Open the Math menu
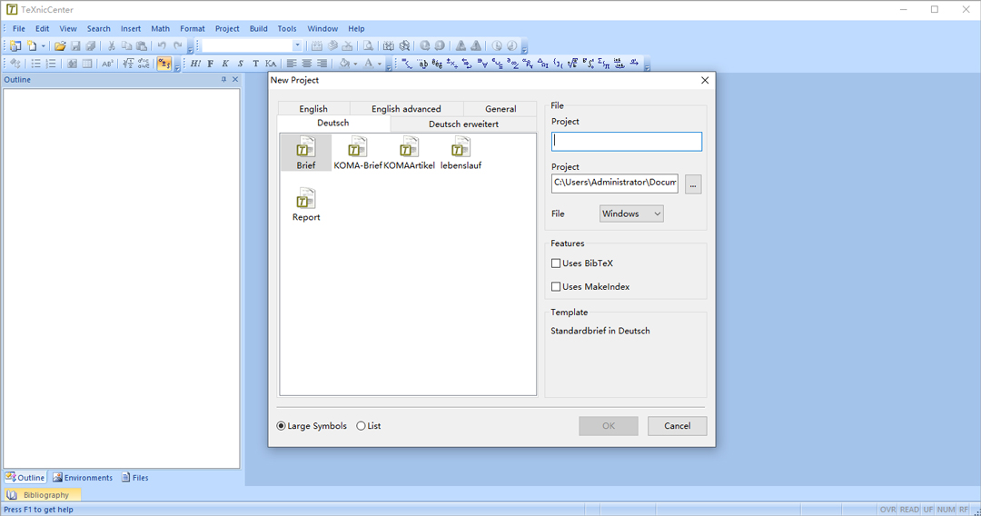 coord(160,29)
